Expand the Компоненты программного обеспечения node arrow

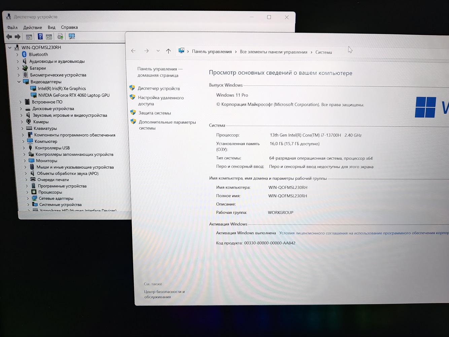click(x=23, y=135)
